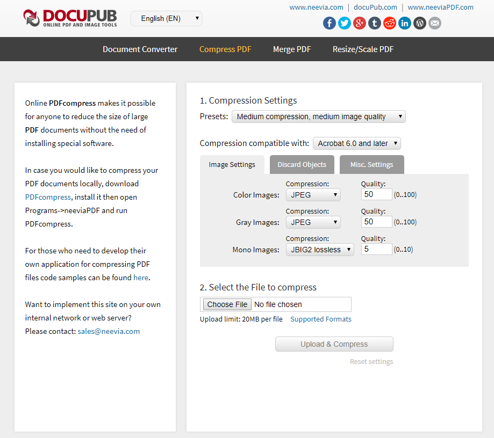Open the language selector dropdown
The width and height of the screenshot is (494, 438).
[166, 18]
